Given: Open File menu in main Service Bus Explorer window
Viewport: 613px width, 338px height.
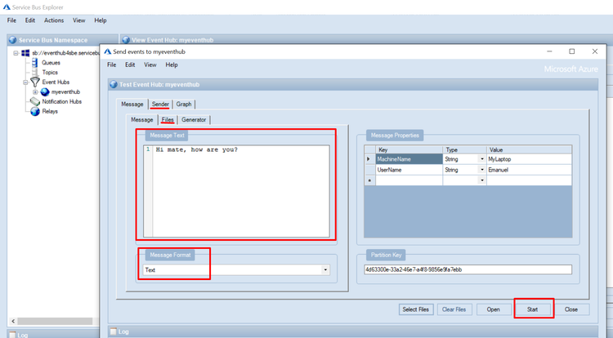Looking at the screenshot, I should click(11, 20).
